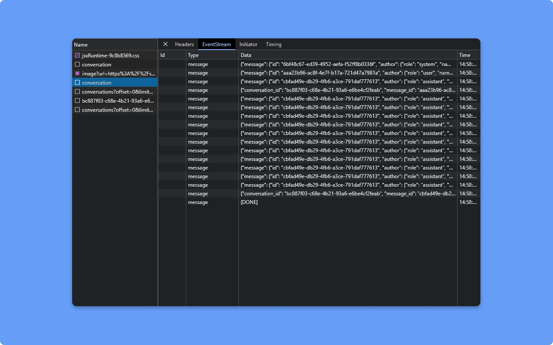553x345 pixels.
Task: Open the Headers tab
Action: [184, 44]
